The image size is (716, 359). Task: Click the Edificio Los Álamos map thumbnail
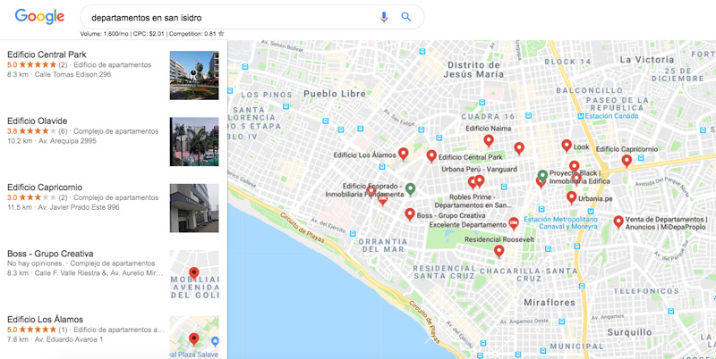pyautogui.click(x=194, y=338)
